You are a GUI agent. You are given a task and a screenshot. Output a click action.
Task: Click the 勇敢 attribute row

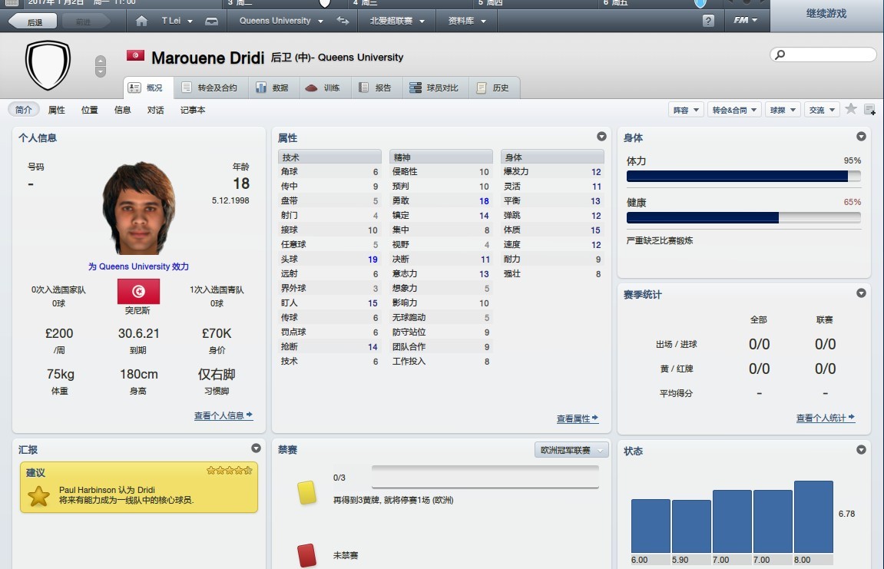441,200
